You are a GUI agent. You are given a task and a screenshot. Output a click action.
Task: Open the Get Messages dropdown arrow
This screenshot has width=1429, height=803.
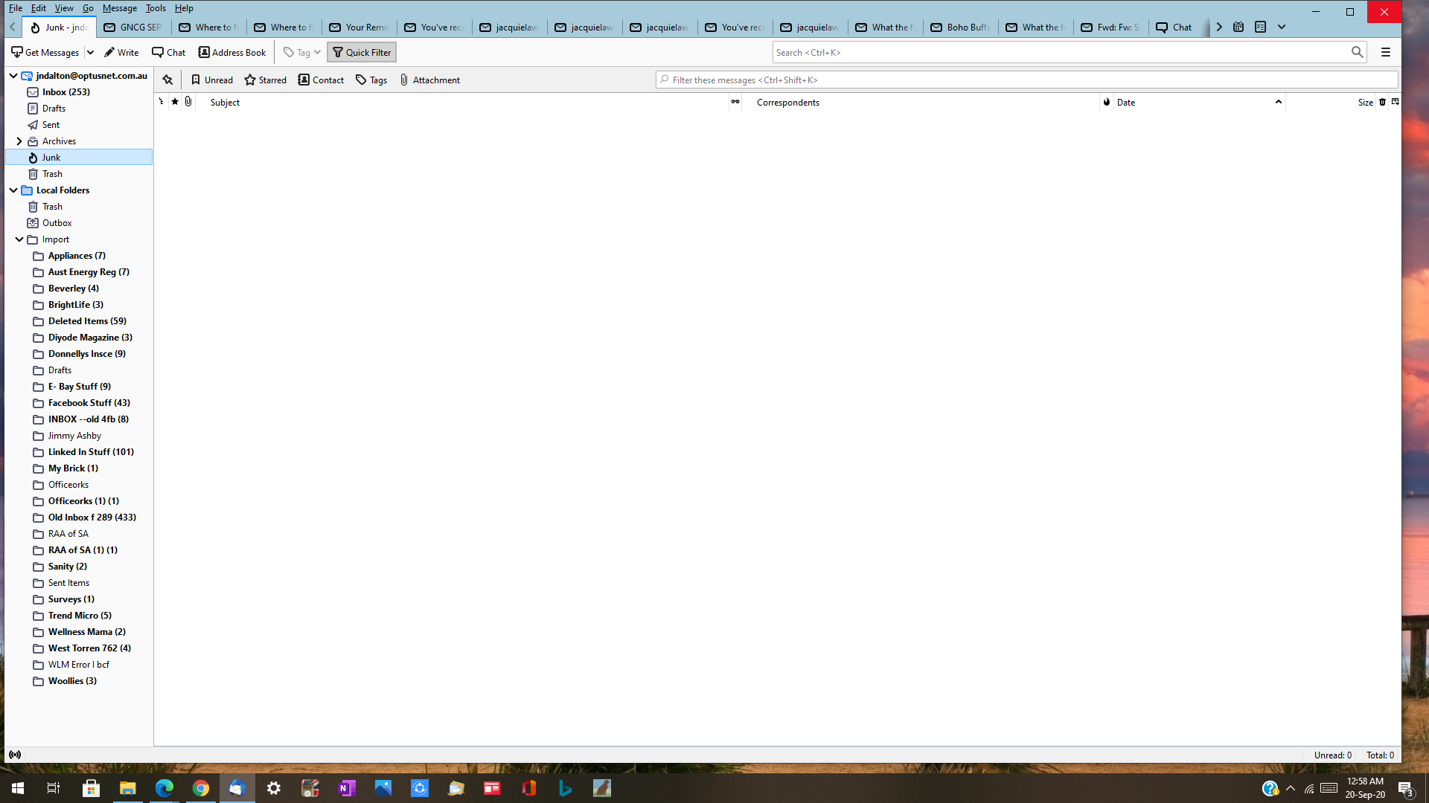click(90, 52)
